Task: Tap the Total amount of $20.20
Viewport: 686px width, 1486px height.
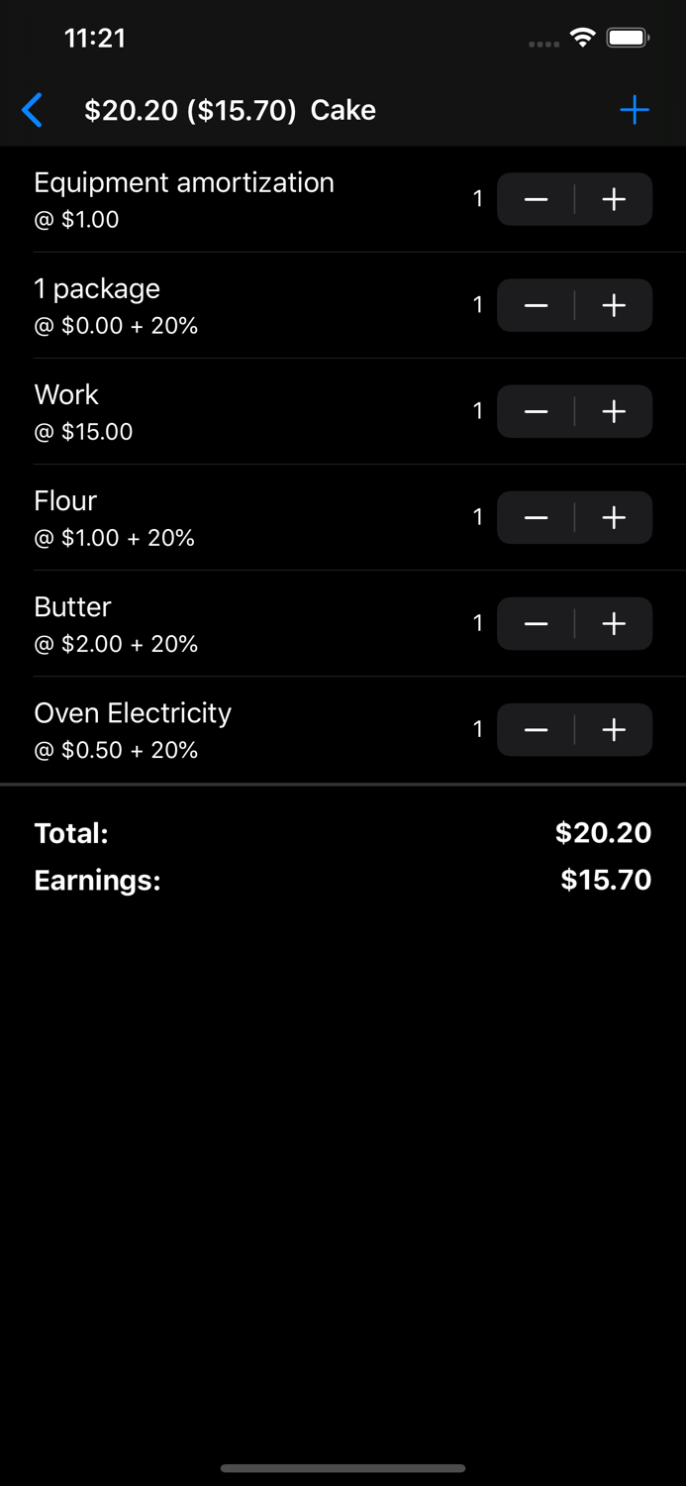Action: tap(603, 833)
